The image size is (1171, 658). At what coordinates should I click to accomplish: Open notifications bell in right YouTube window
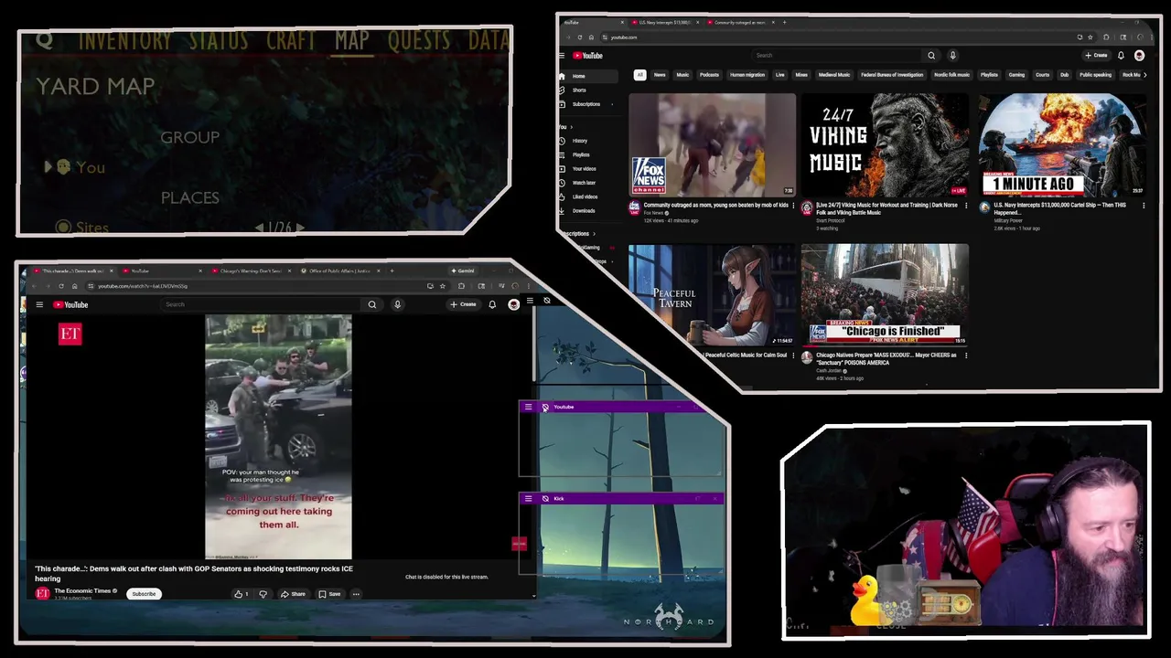coord(1121,56)
